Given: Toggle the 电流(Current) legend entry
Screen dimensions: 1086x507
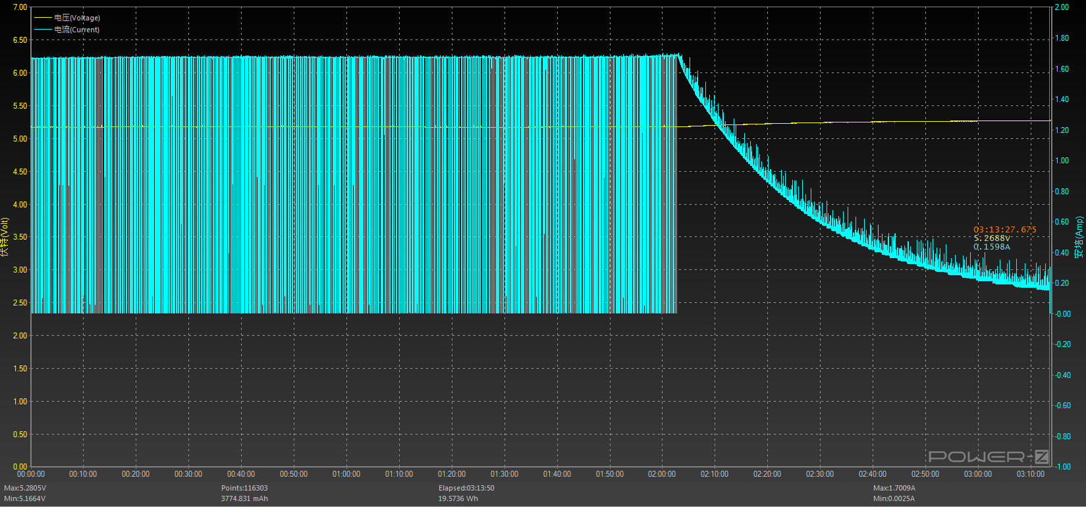Looking at the screenshot, I should (x=76, y=30).
